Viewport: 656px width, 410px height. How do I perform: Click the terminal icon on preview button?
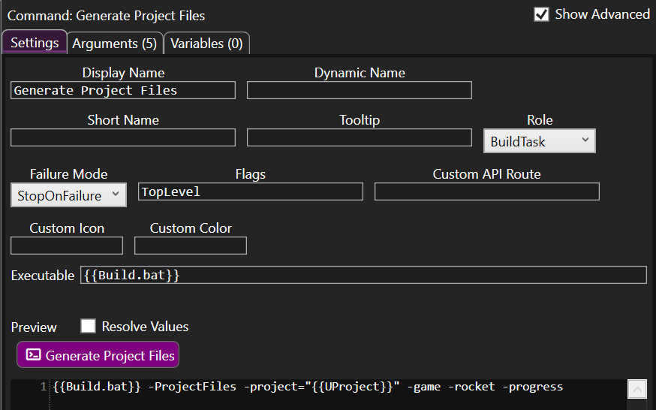(x=34, y=354)
